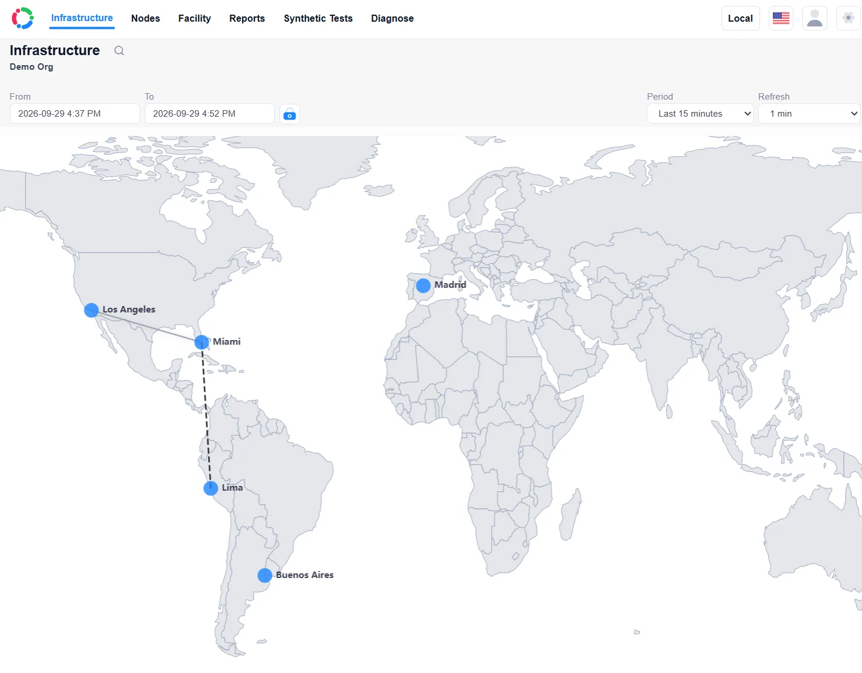Image resolution: width=862 pixels, height=673 pixels.
Task: Switch to the Facility tab
Action: click(x=195, y=19)
